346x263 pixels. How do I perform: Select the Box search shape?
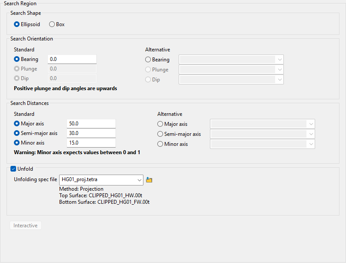pos(52,24)
